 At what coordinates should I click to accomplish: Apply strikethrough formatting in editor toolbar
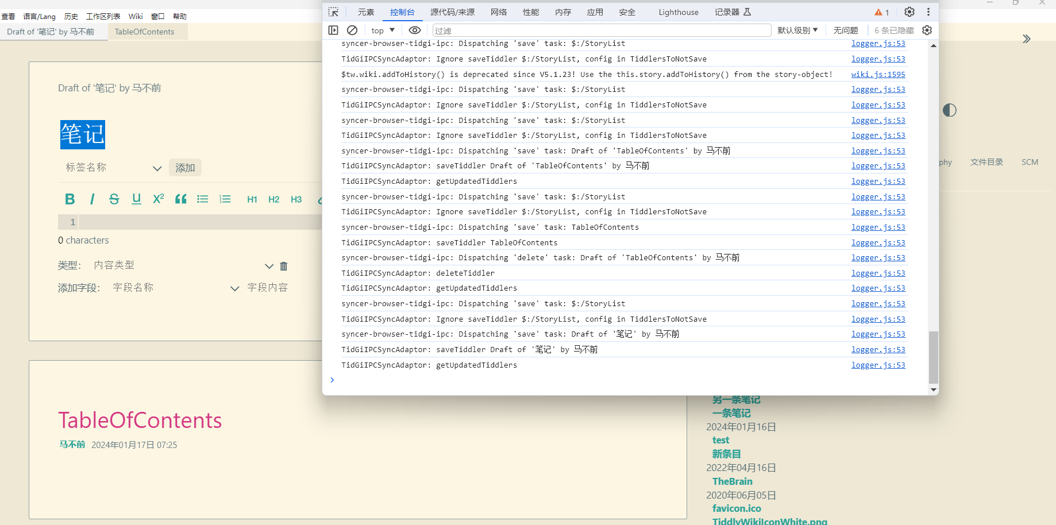(114, 199)
